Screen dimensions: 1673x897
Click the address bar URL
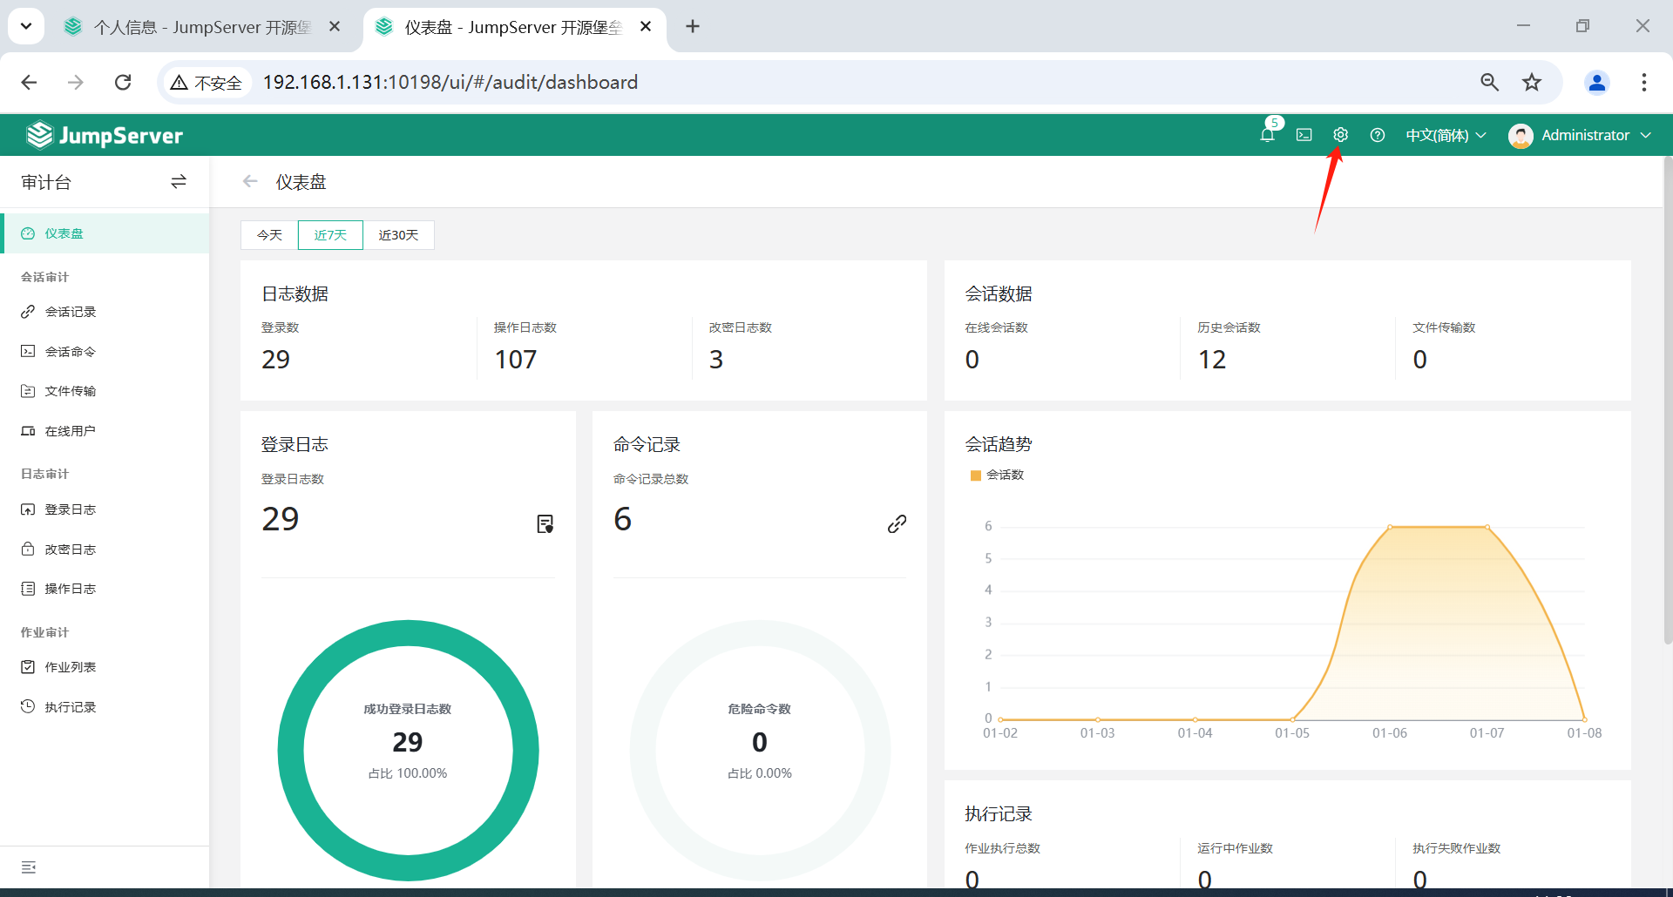[450, 82]
